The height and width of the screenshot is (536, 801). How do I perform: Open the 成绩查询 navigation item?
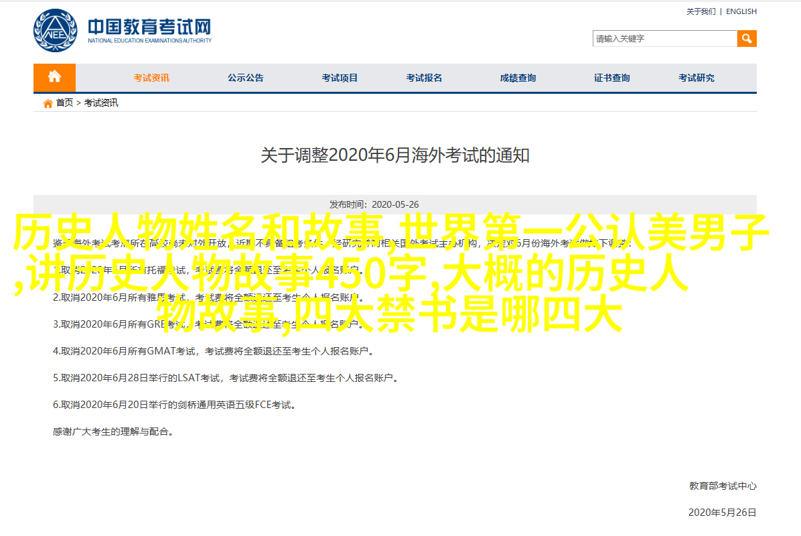518,78
